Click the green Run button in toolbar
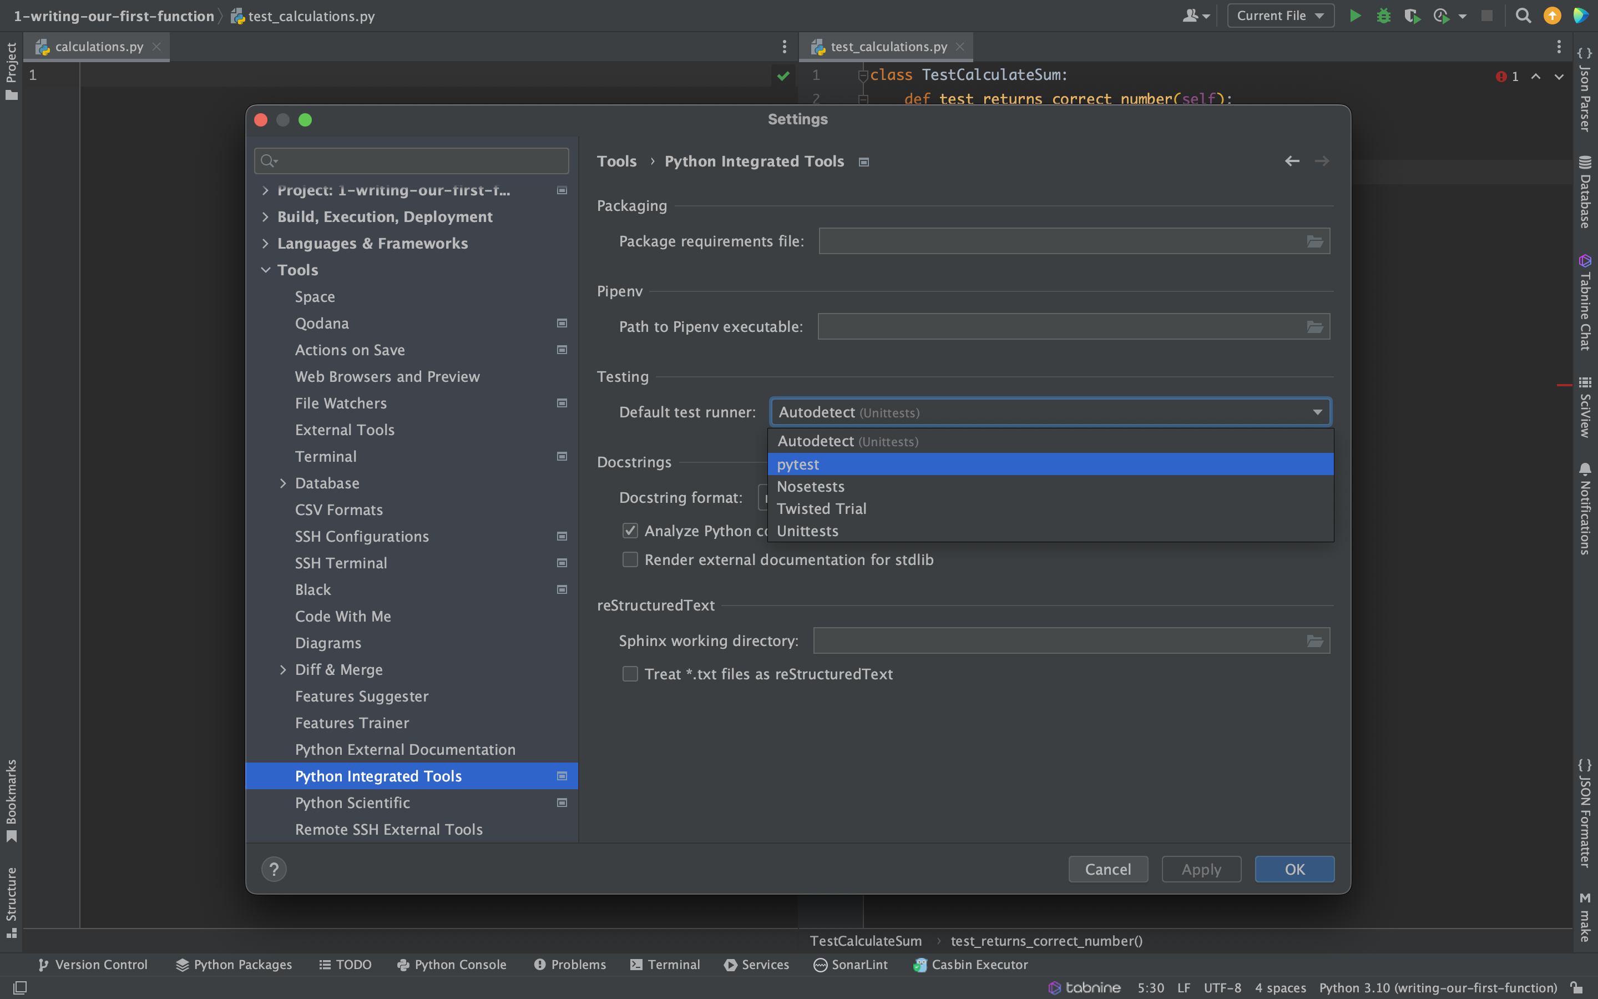Viewport: 1598px width, 999px height. click(1355, 16)
